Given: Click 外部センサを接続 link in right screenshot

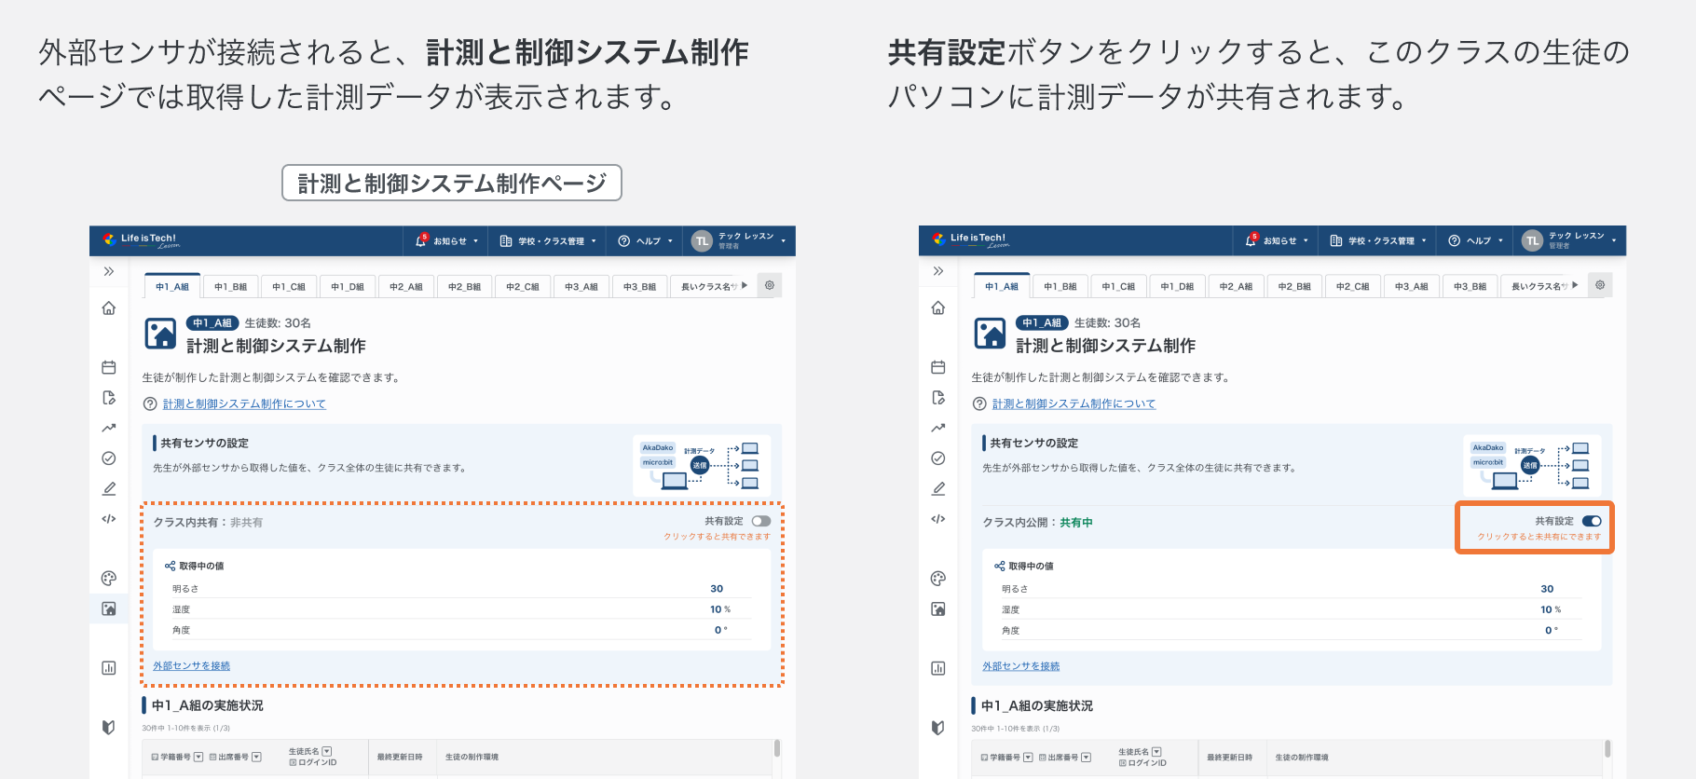Looking at the screenshot, I should pos(1020,666).
